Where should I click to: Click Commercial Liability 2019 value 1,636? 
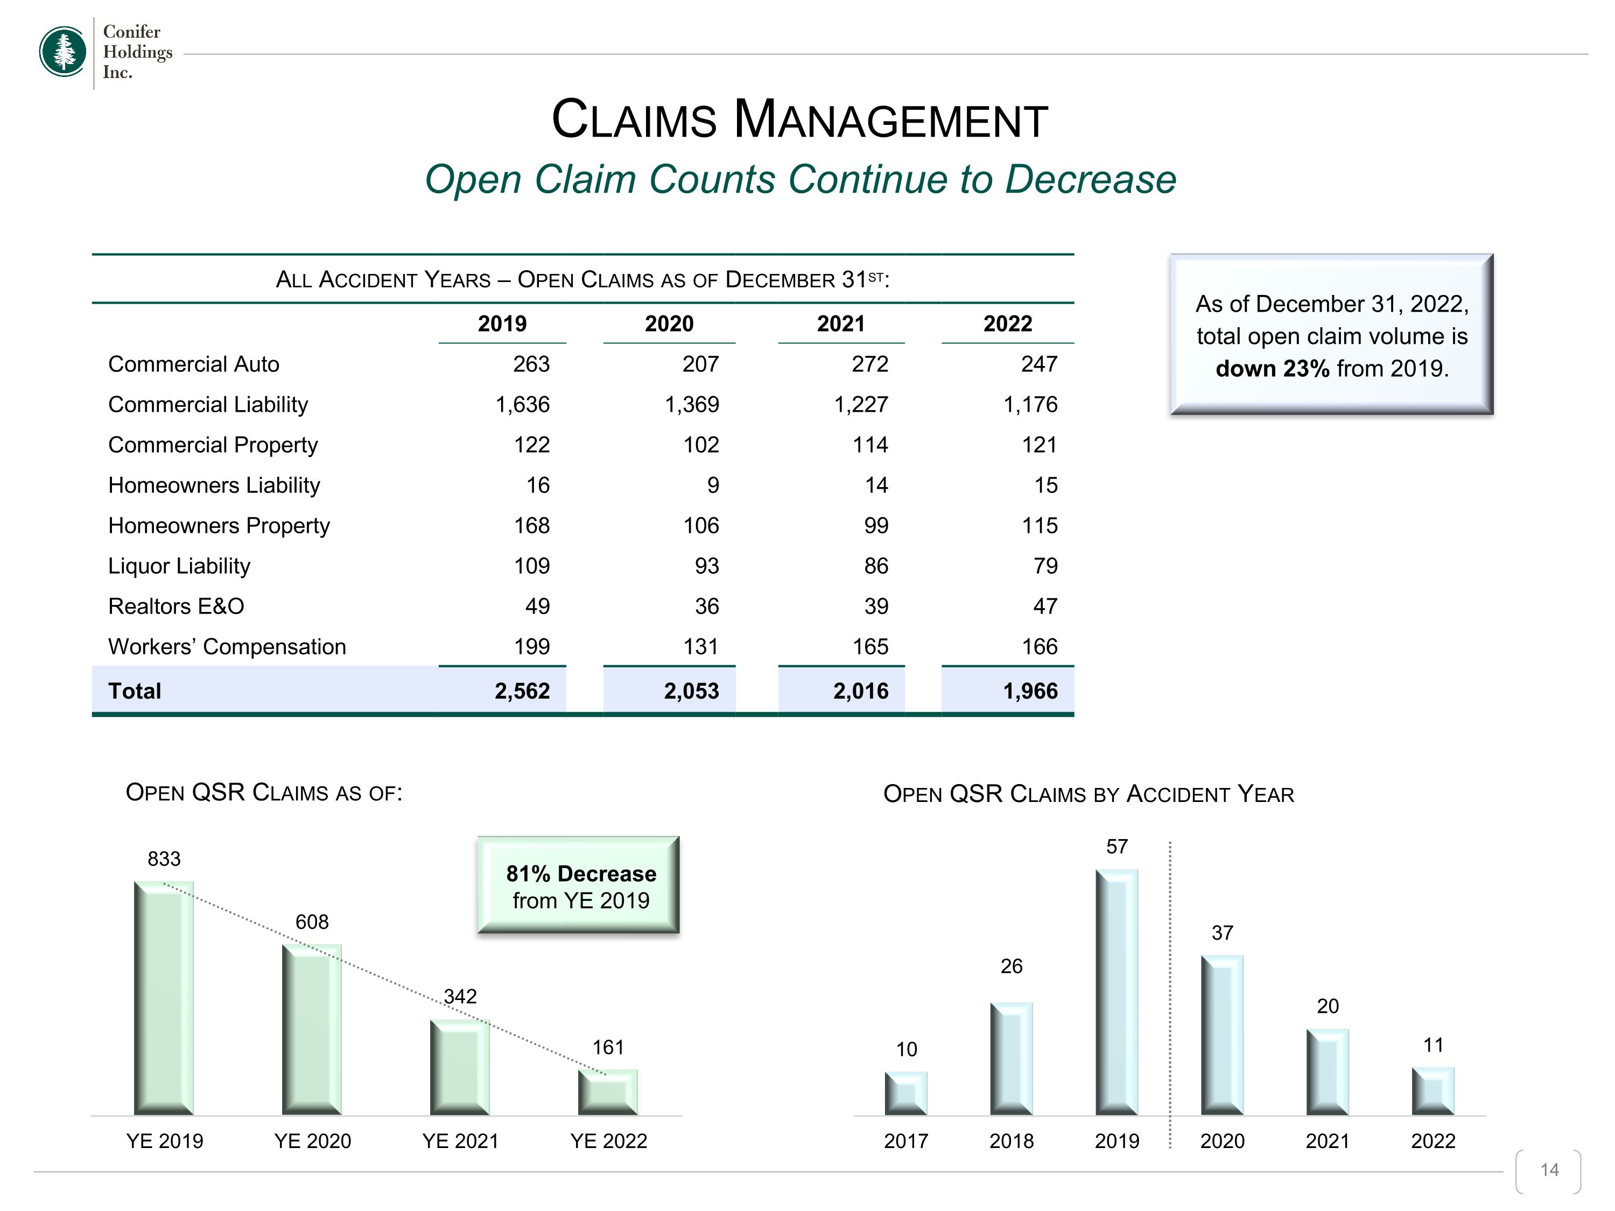click(x=523, y=405)
